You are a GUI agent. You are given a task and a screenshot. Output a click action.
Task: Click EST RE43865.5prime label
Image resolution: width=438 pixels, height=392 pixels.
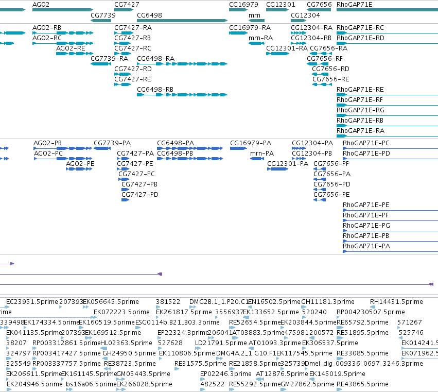click(x=362, y=384)
